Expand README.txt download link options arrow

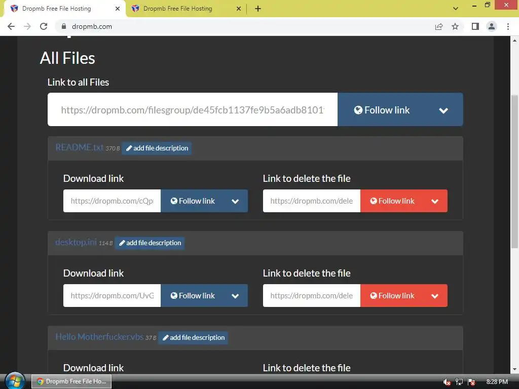pos(235,201)
